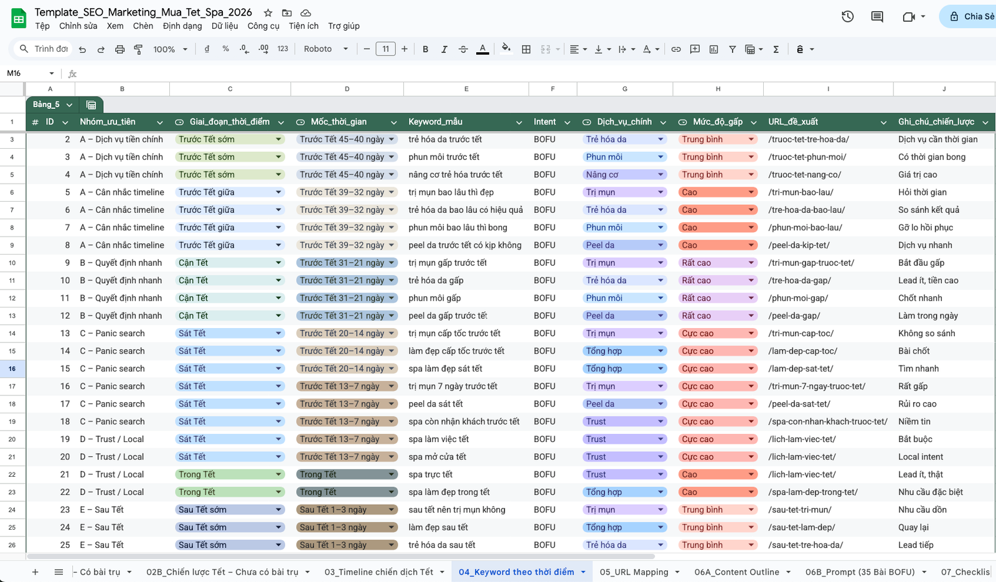Open Nhóm_ưu_tiên column filter arrow
996x582 pixels.
pos(159,122)
